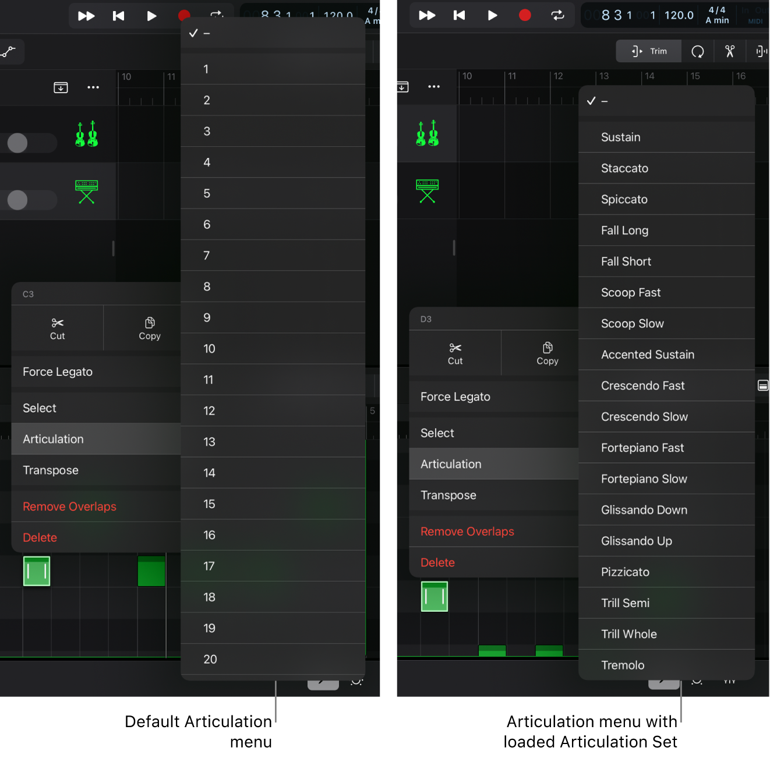Click the Record button in right transport

pyautogui.click(x=525, y=15)
